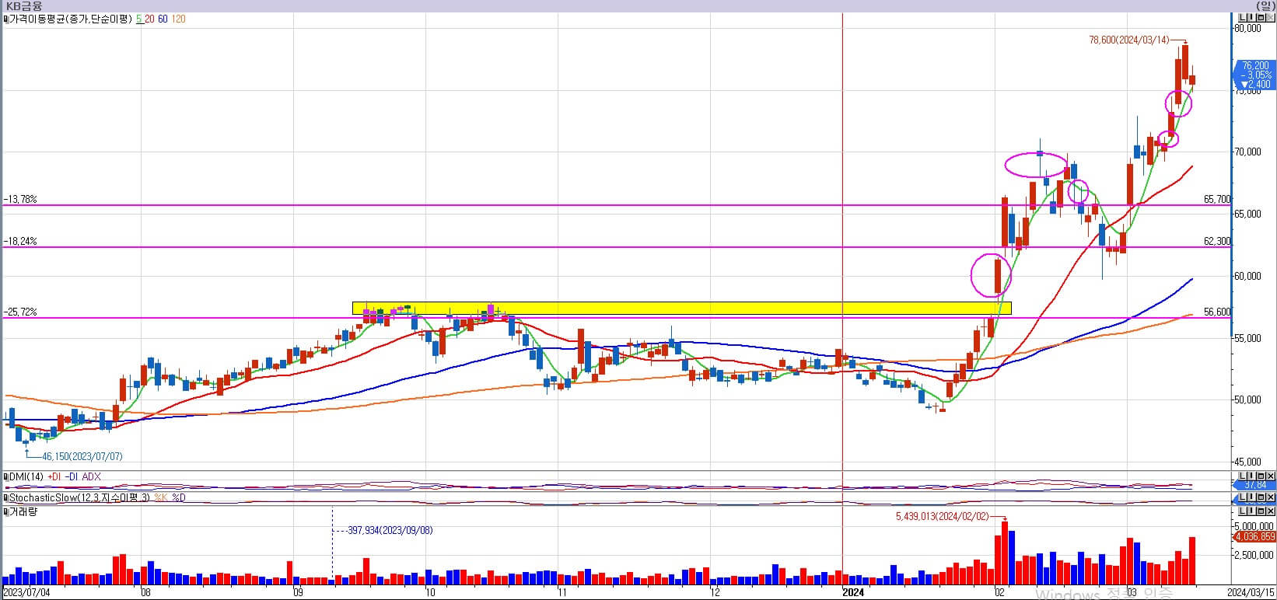Click the 5,000,000 volume axis value
The image size is (1277, 600).
(1254, 526)
